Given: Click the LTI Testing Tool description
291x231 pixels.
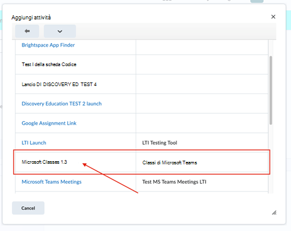Looking at the screenshot, I should 159,143.
